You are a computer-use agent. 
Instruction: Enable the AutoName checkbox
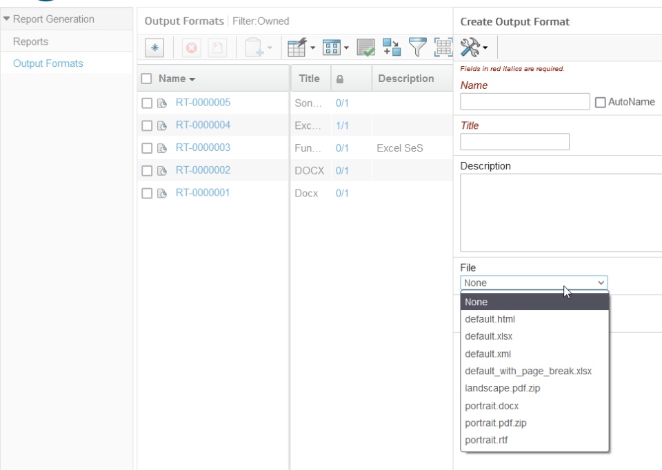click(600, 102)
